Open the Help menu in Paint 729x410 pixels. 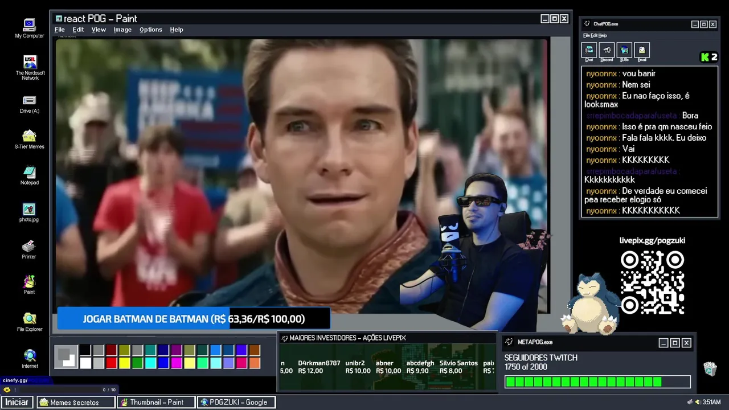click(177, 30)
